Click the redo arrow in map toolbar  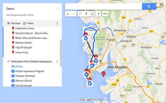74,14
